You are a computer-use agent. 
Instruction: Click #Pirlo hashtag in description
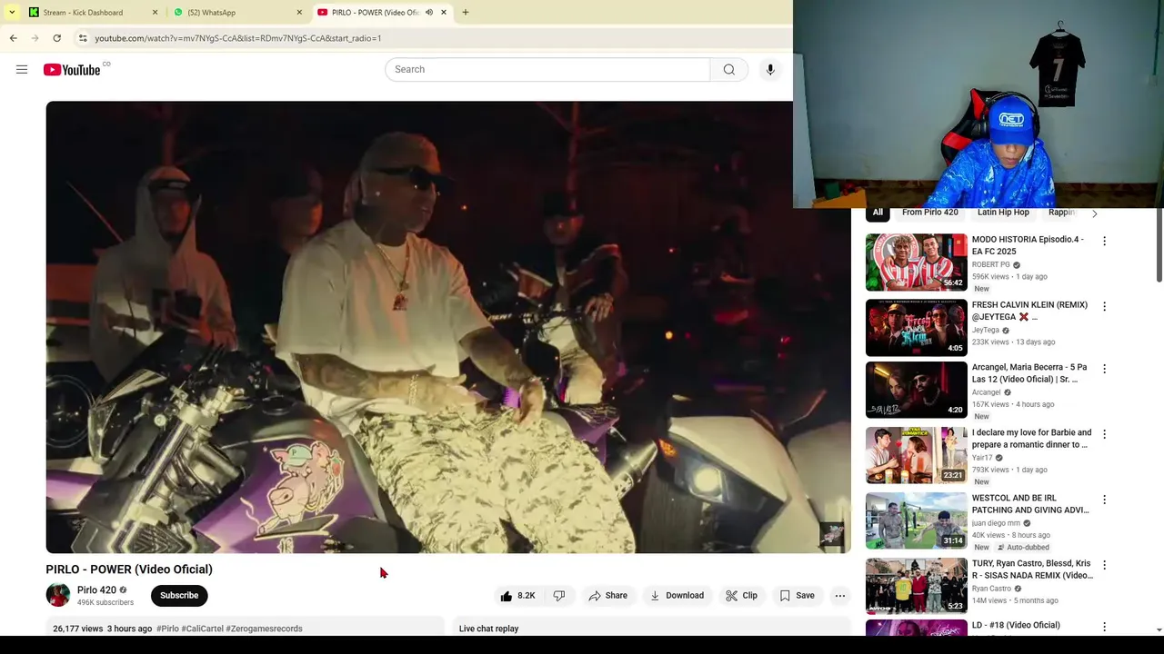coord(167,629)
